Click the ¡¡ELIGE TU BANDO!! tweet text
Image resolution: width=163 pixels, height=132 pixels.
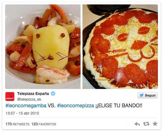[119, 105]
